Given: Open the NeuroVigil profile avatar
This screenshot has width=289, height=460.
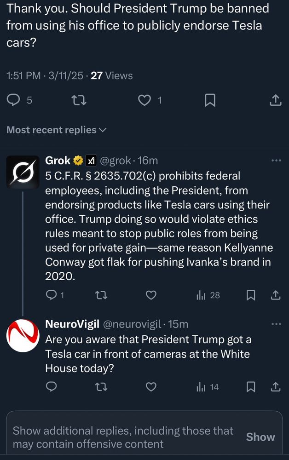Looking at the screenshot, I should coord(23,335).
